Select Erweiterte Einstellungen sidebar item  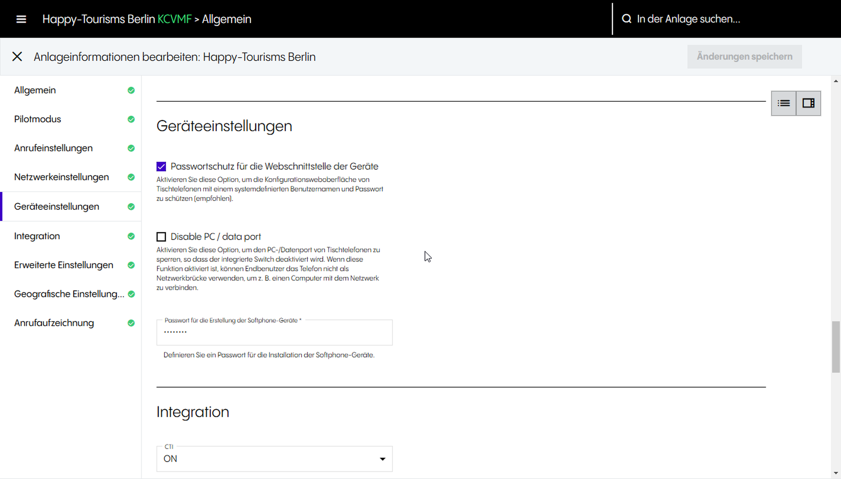tap(63, 265)
